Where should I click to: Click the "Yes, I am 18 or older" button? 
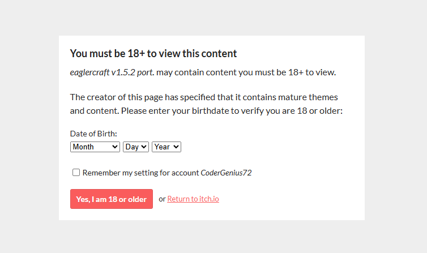[112, 199]
